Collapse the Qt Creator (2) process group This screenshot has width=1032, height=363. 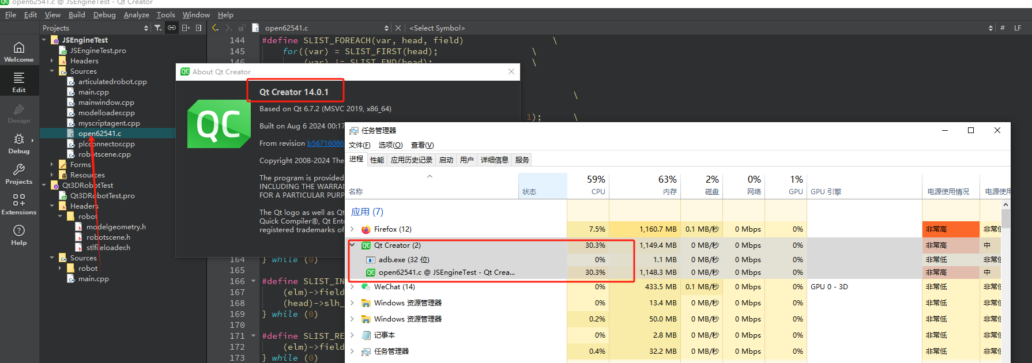[x=352, y=245]
